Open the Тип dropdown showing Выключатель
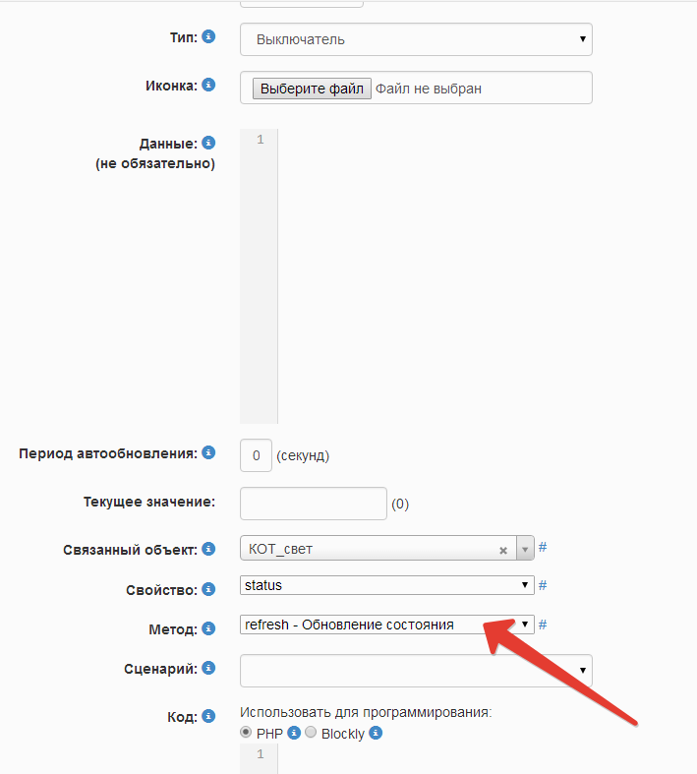Image resolution: width=697 pixels, height=774 pixels. [416, 39]
